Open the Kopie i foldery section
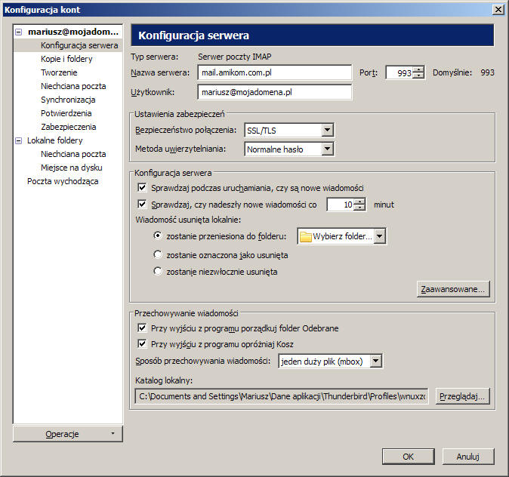 66,59
